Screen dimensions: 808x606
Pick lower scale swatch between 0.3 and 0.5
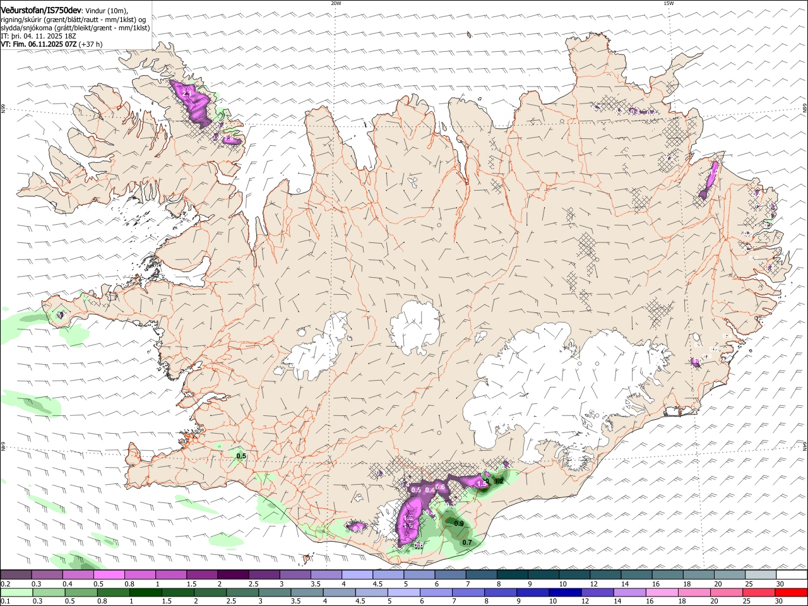49,592
